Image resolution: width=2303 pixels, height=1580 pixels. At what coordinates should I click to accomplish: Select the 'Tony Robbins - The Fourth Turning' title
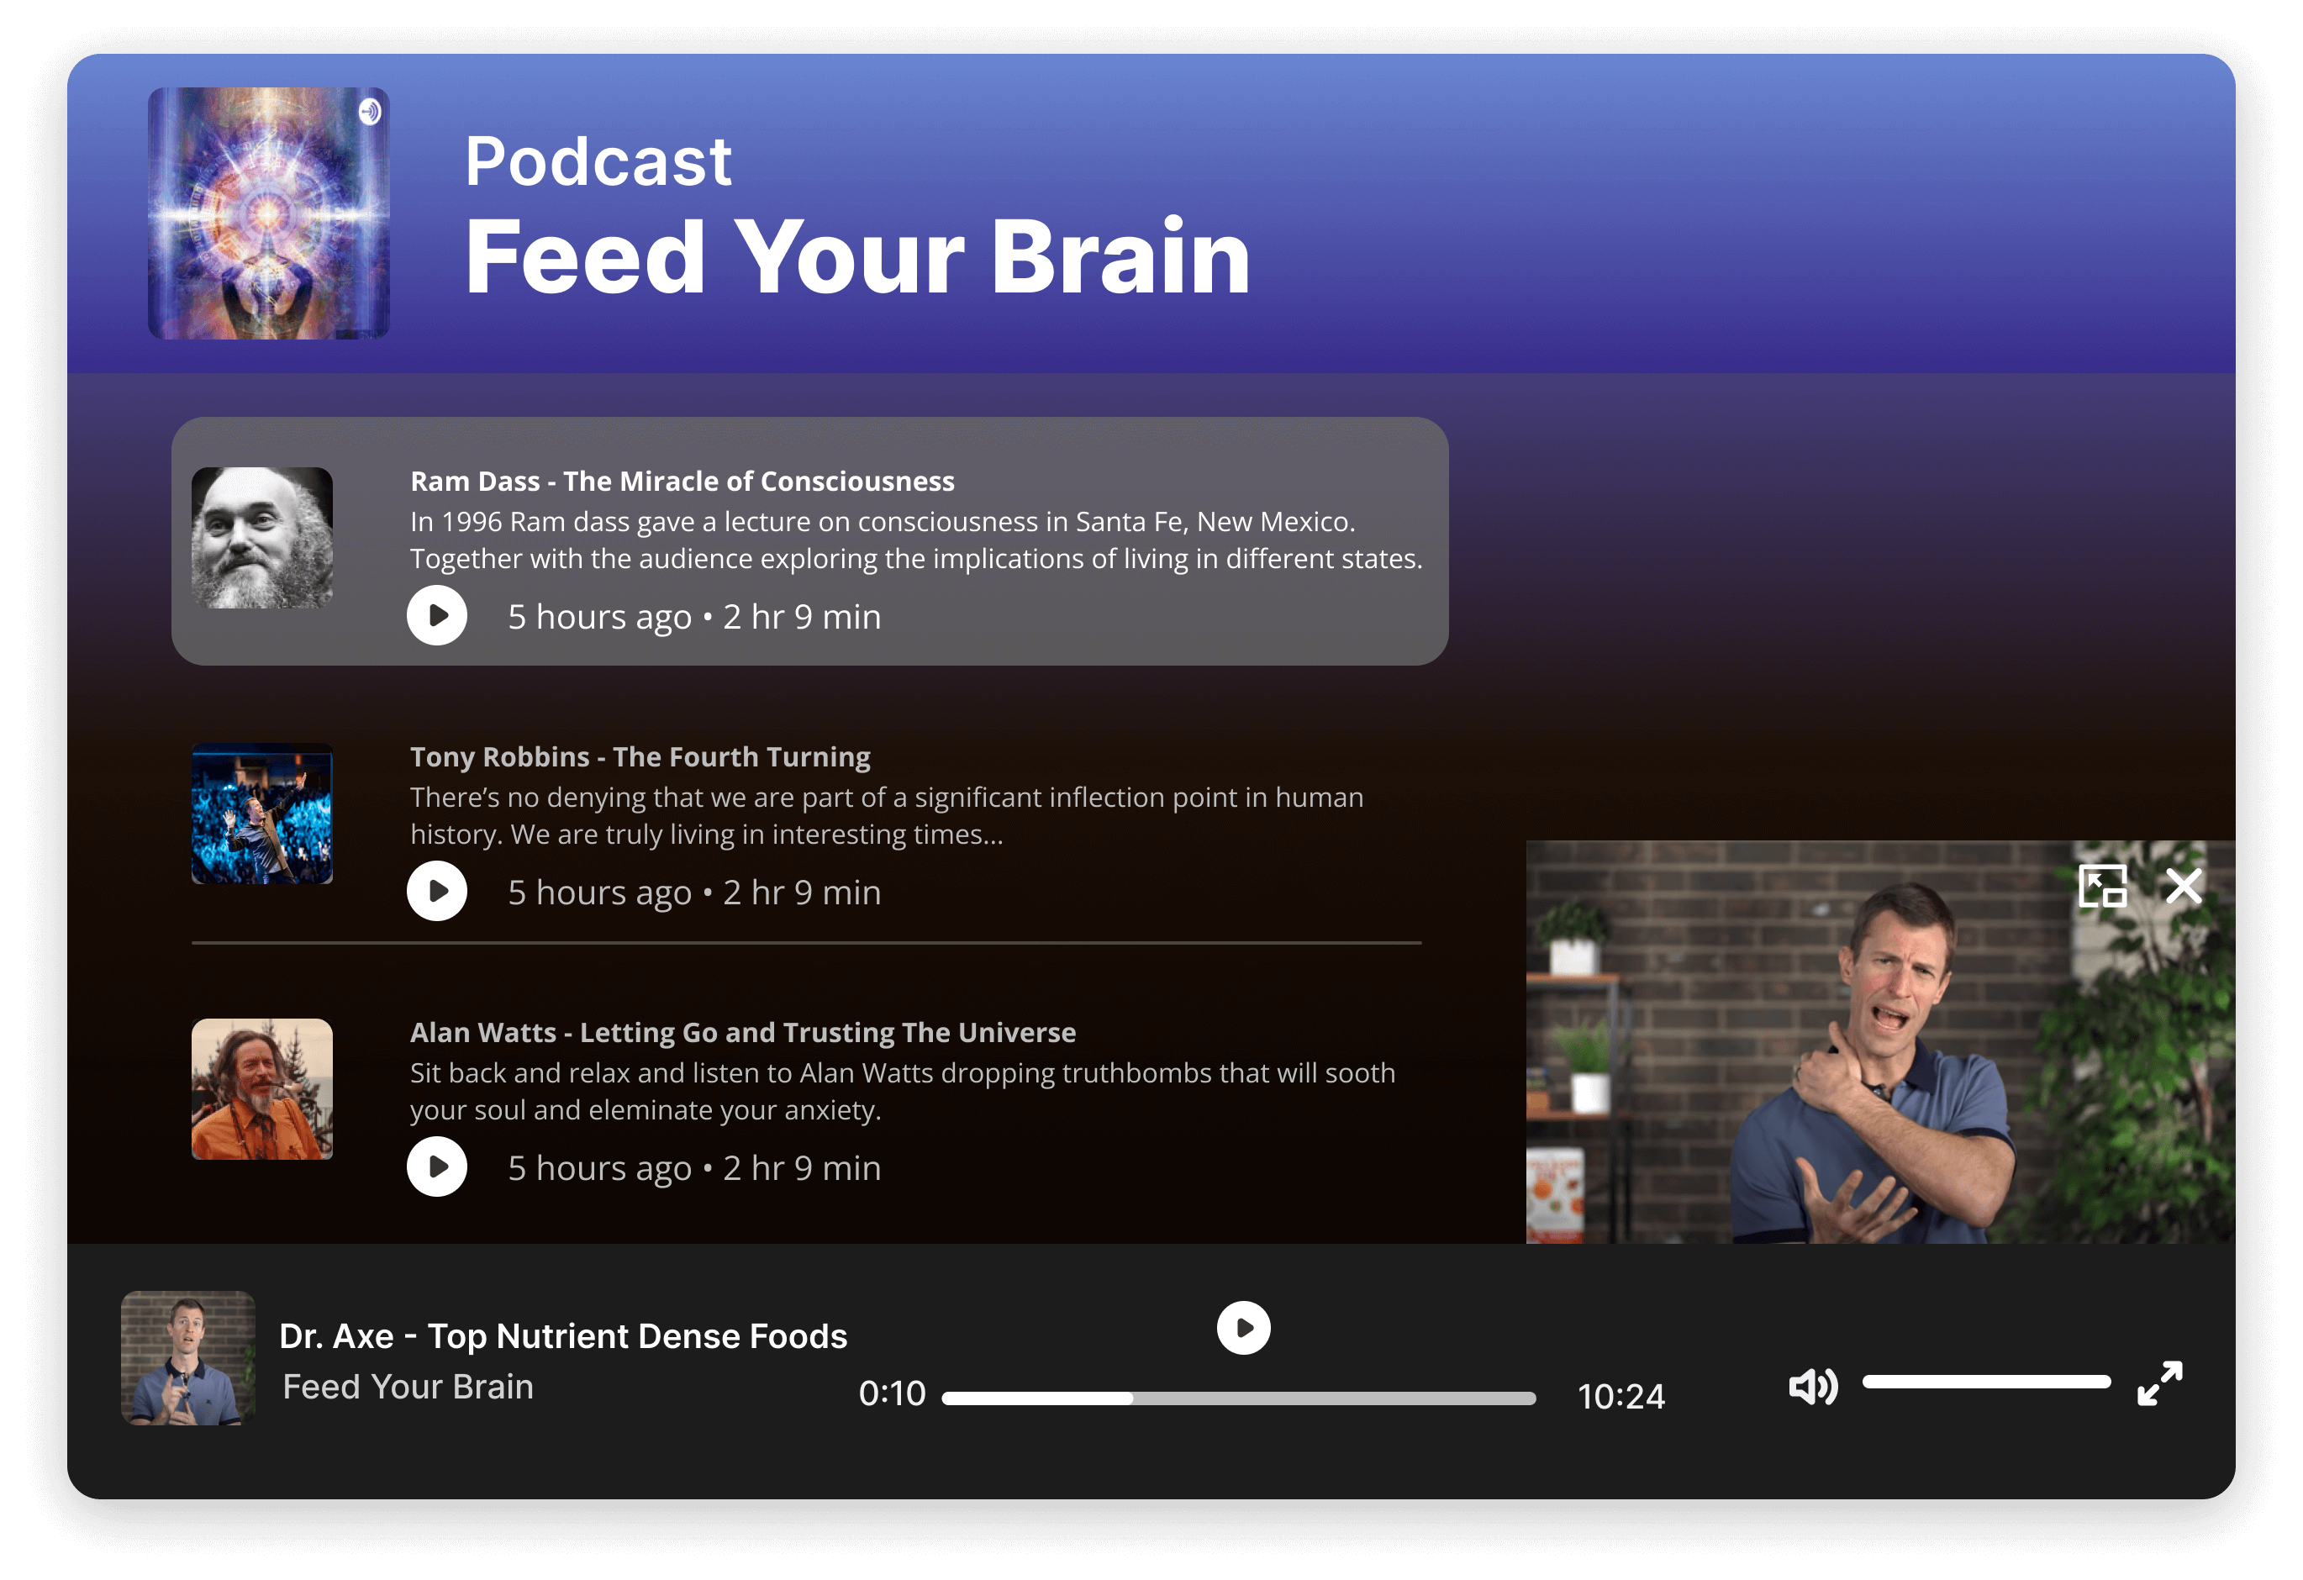pyautogui.click(x=639, y=756)
